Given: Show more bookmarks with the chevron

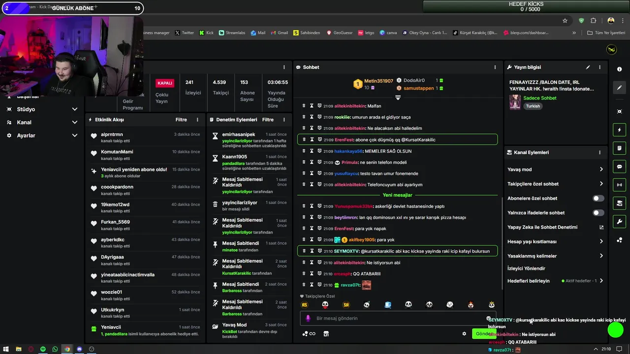Looking at the screenshot, I should 574,33.
